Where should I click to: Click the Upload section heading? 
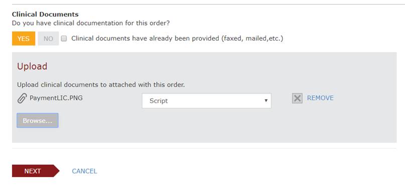tap(32, 66)
